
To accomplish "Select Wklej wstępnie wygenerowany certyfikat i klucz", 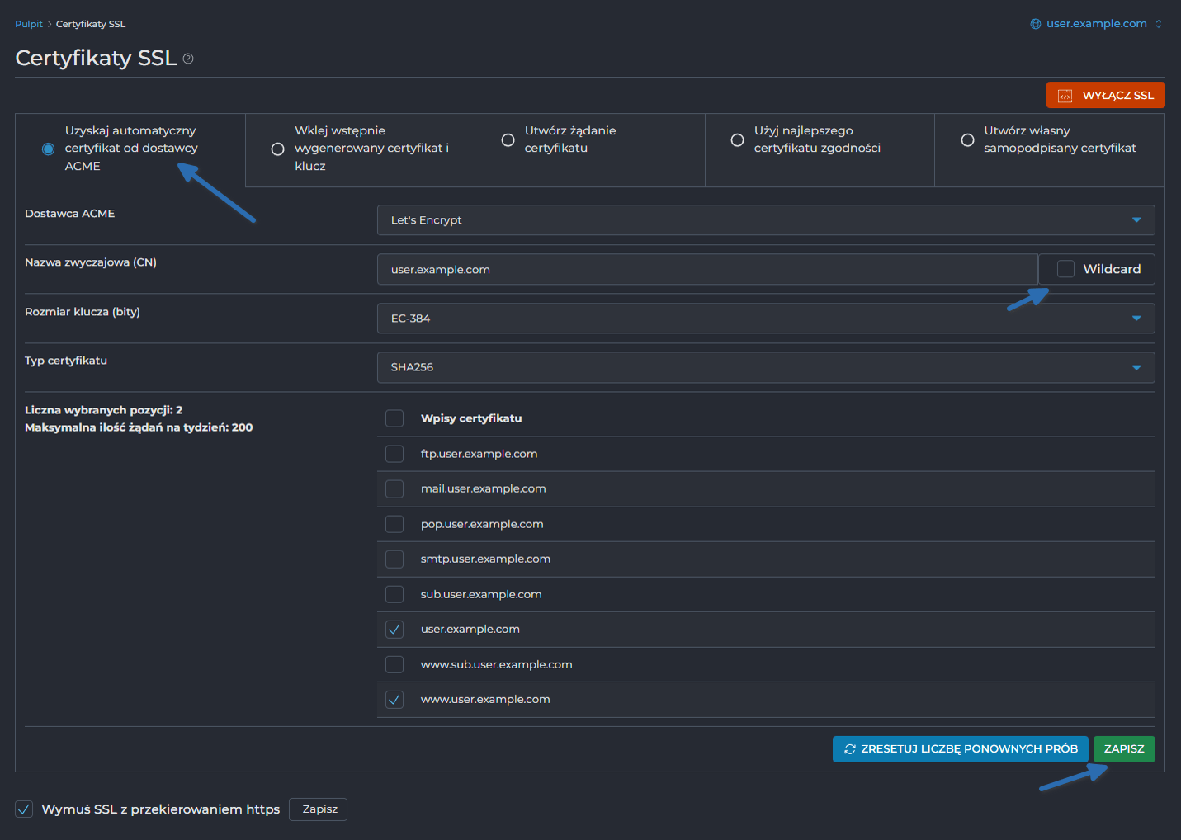I will (278, 149).
